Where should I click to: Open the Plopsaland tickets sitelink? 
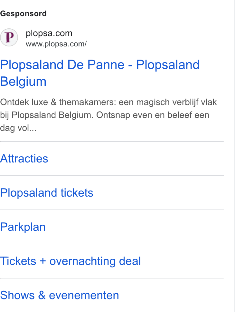pos(47,193)
